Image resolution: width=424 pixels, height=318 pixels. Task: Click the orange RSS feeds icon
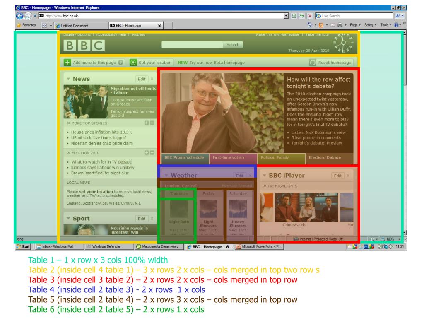point(321,25)
